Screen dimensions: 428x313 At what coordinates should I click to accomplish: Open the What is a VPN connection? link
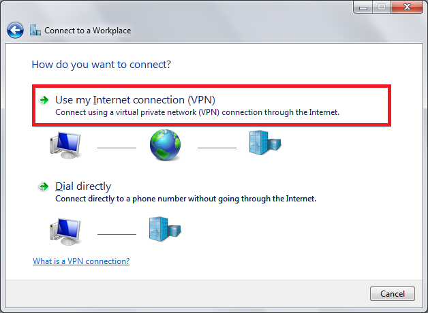pos(81,261)
